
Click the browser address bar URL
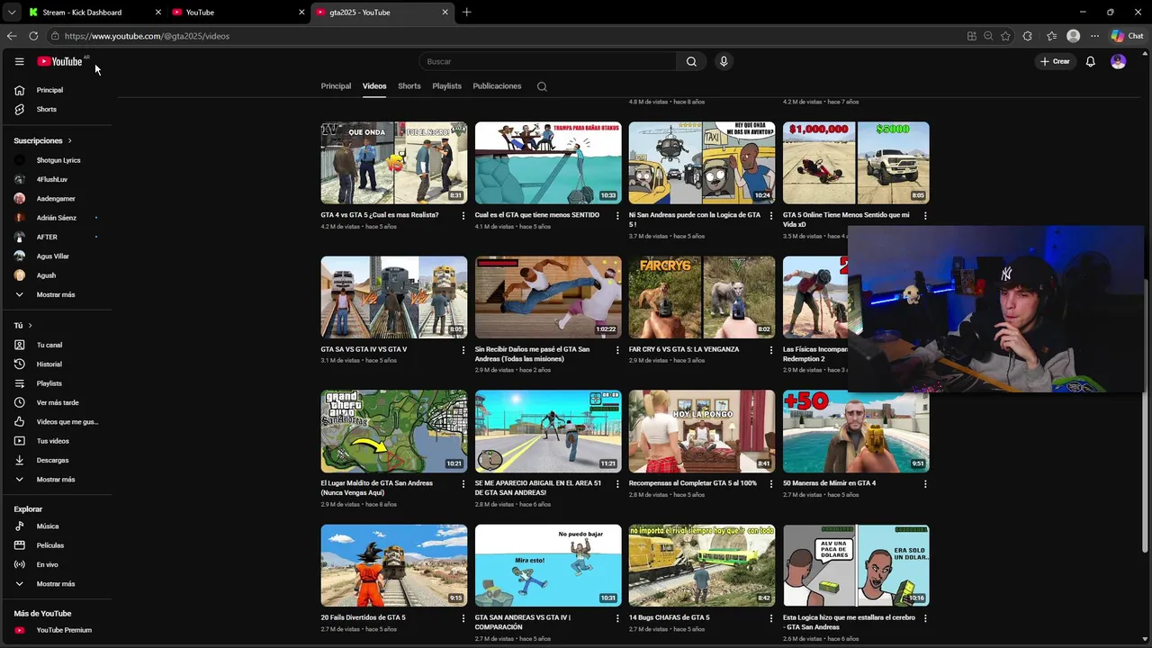(x=147, y=36)
